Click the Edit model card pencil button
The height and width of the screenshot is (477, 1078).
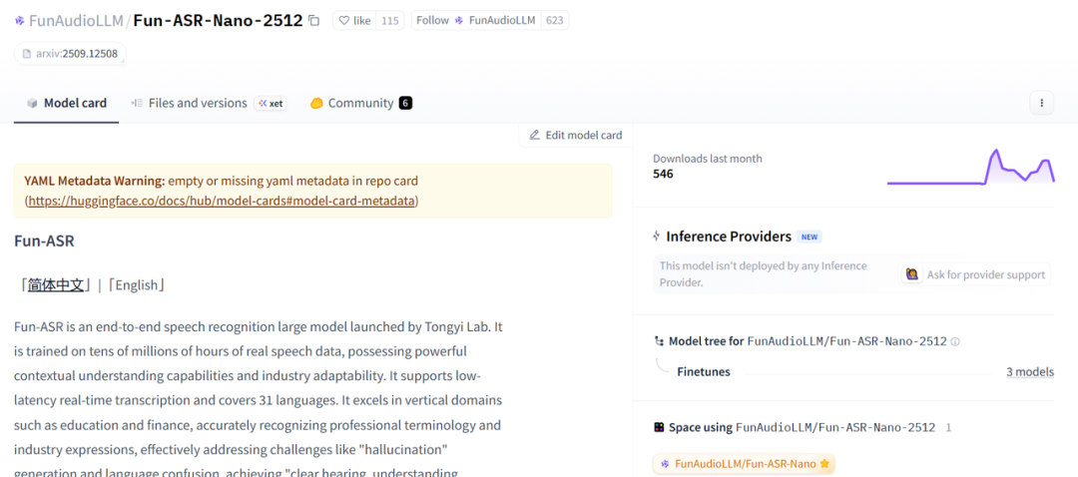pyautogui.click(x=576, y=135)
